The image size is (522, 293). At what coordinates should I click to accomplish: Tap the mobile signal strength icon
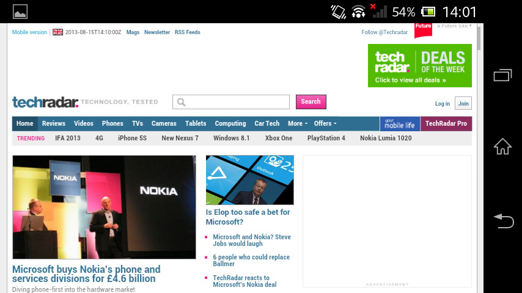point(378,11)
